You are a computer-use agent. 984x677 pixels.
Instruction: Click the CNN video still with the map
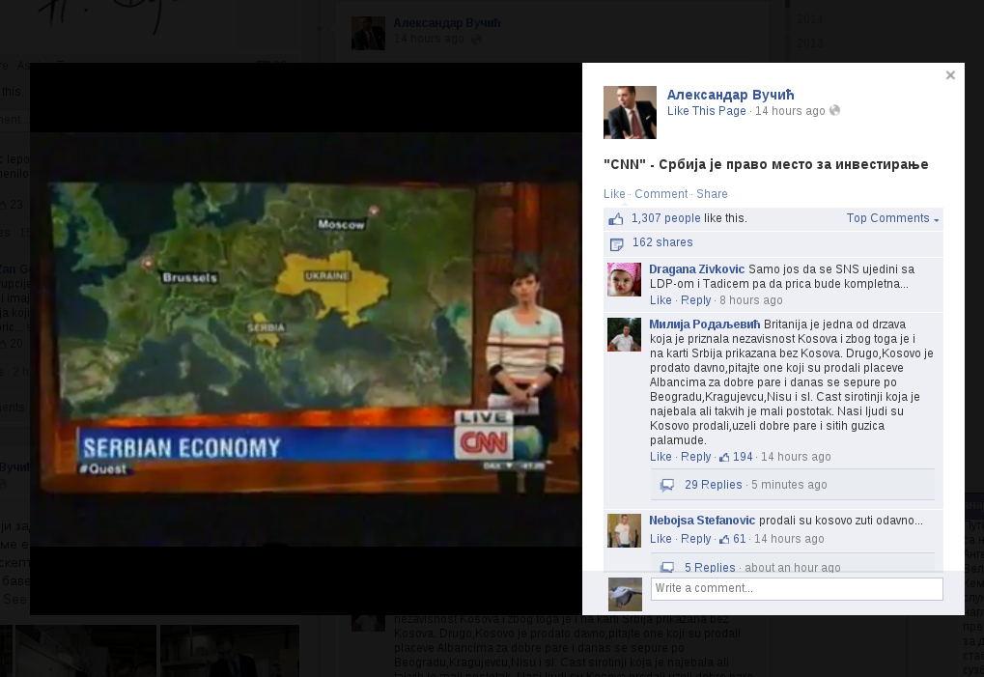coord(306,339)
